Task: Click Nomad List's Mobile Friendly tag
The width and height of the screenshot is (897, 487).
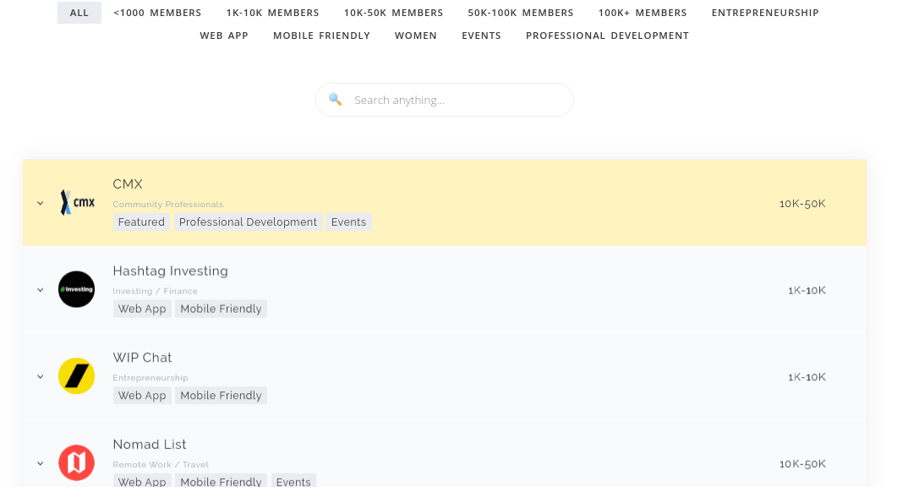Action: 221,481
